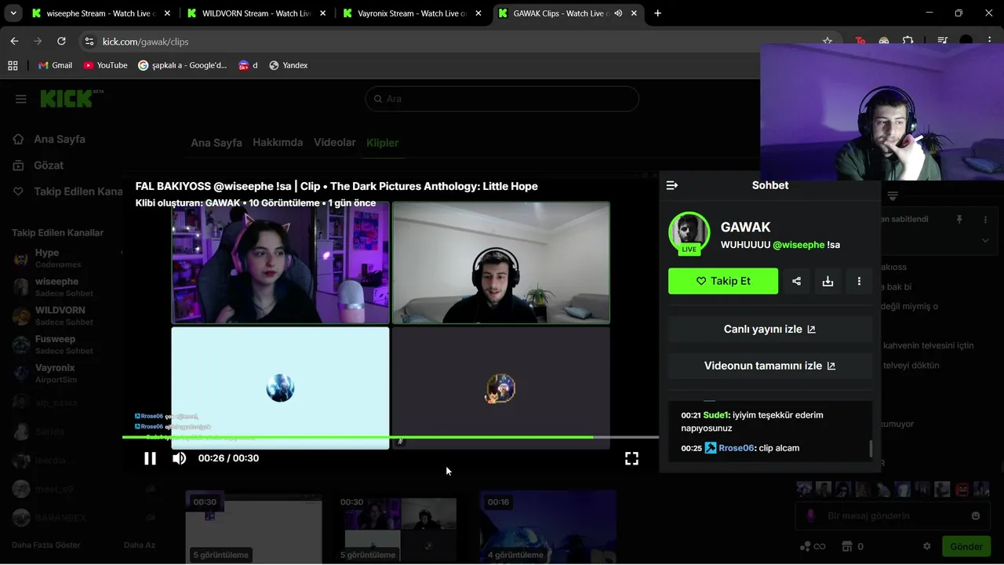Open the Chrome three-dot menu
1004x565 pixels.
click(989, 42)
